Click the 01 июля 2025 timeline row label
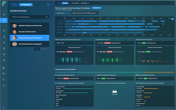Screen dimensions: 176x110 (60, 24)
